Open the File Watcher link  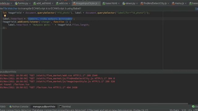pyautogui.click(x=10, y=9)
